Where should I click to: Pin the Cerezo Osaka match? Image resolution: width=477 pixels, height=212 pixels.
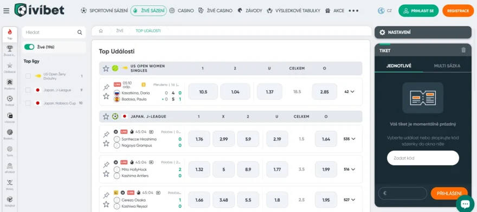pyautogui.click(x=106, y=195)
